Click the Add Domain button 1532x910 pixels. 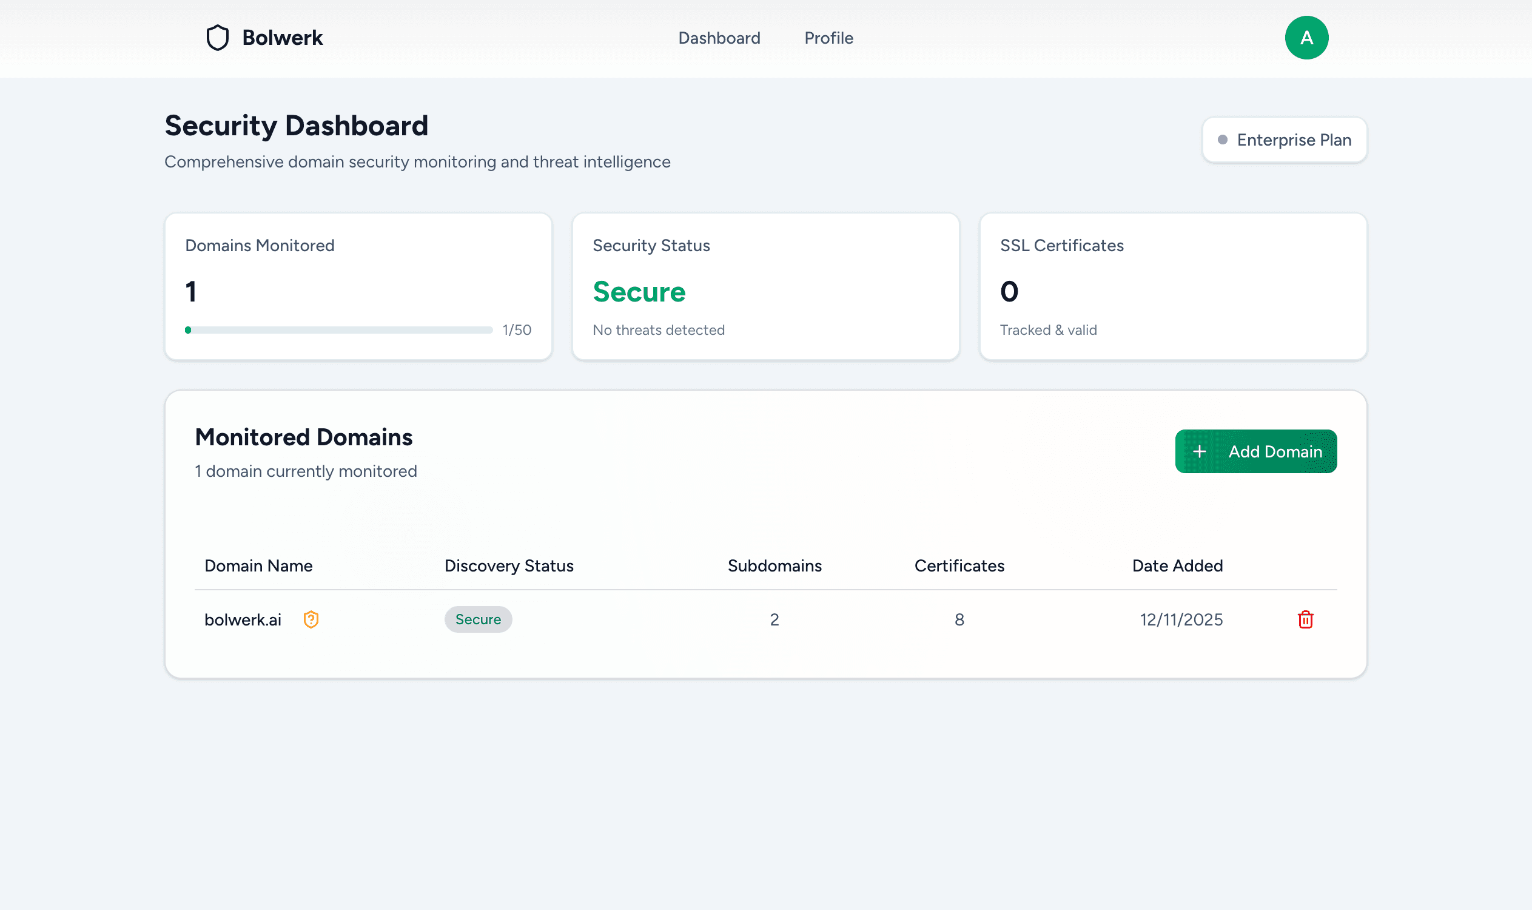[x=1255, y=451]
